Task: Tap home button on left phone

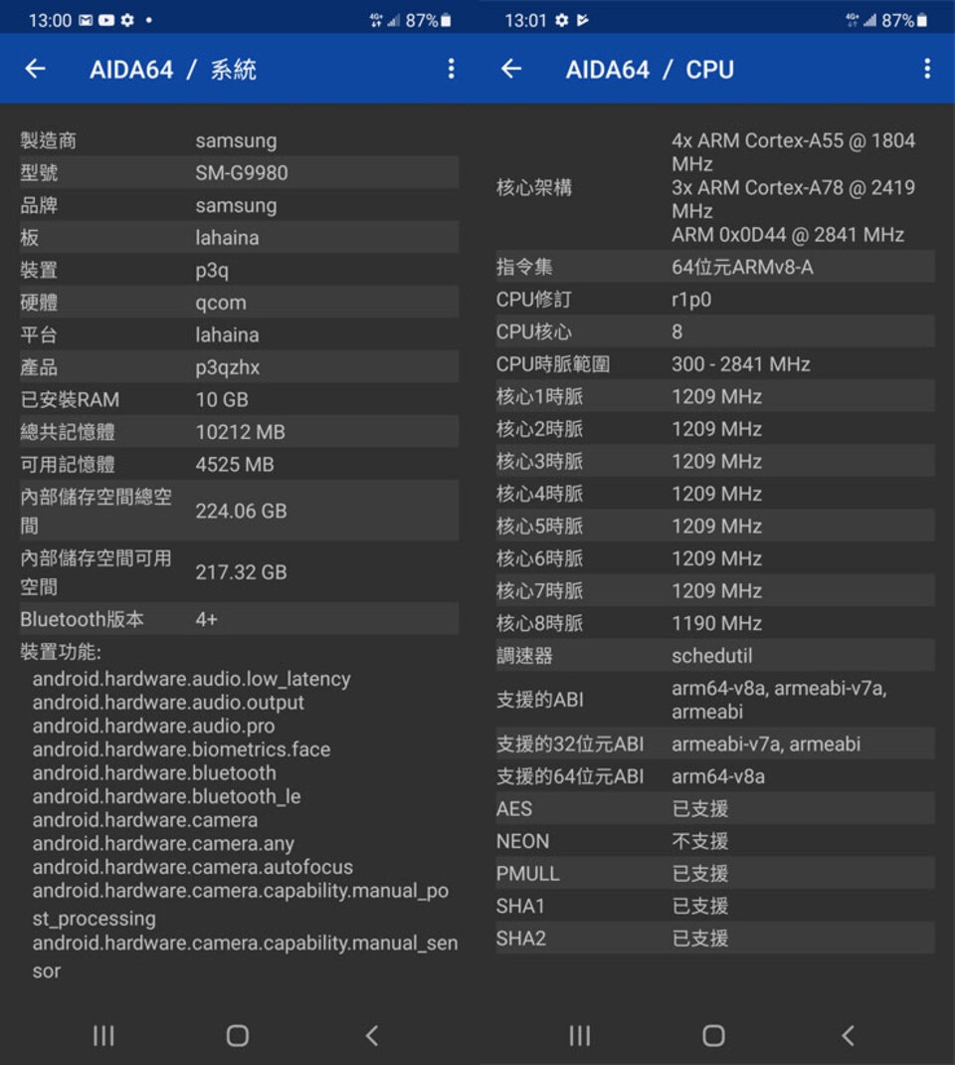Action: click(238, 1036)
